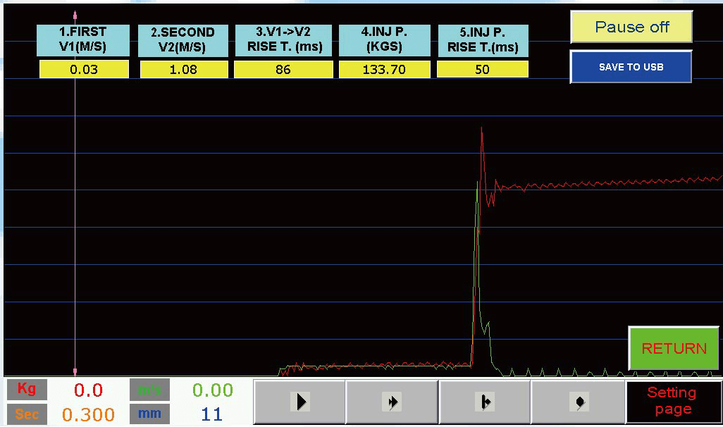Click the first velocity value 0.03
This screenshot has width=723, height=427.
pos(84,70)
